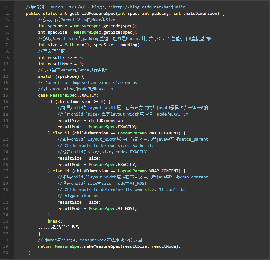Click Math.max expression on line 7
Image resolution: width=270 pixels, height=260 pixels.
103,45
